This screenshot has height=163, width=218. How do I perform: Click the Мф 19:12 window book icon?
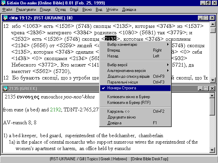(x=5, y=17)
